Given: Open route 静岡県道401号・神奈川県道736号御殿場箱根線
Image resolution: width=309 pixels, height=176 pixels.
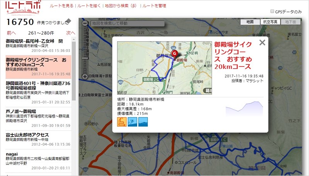Looking at the screenshot, I should 38,92.
